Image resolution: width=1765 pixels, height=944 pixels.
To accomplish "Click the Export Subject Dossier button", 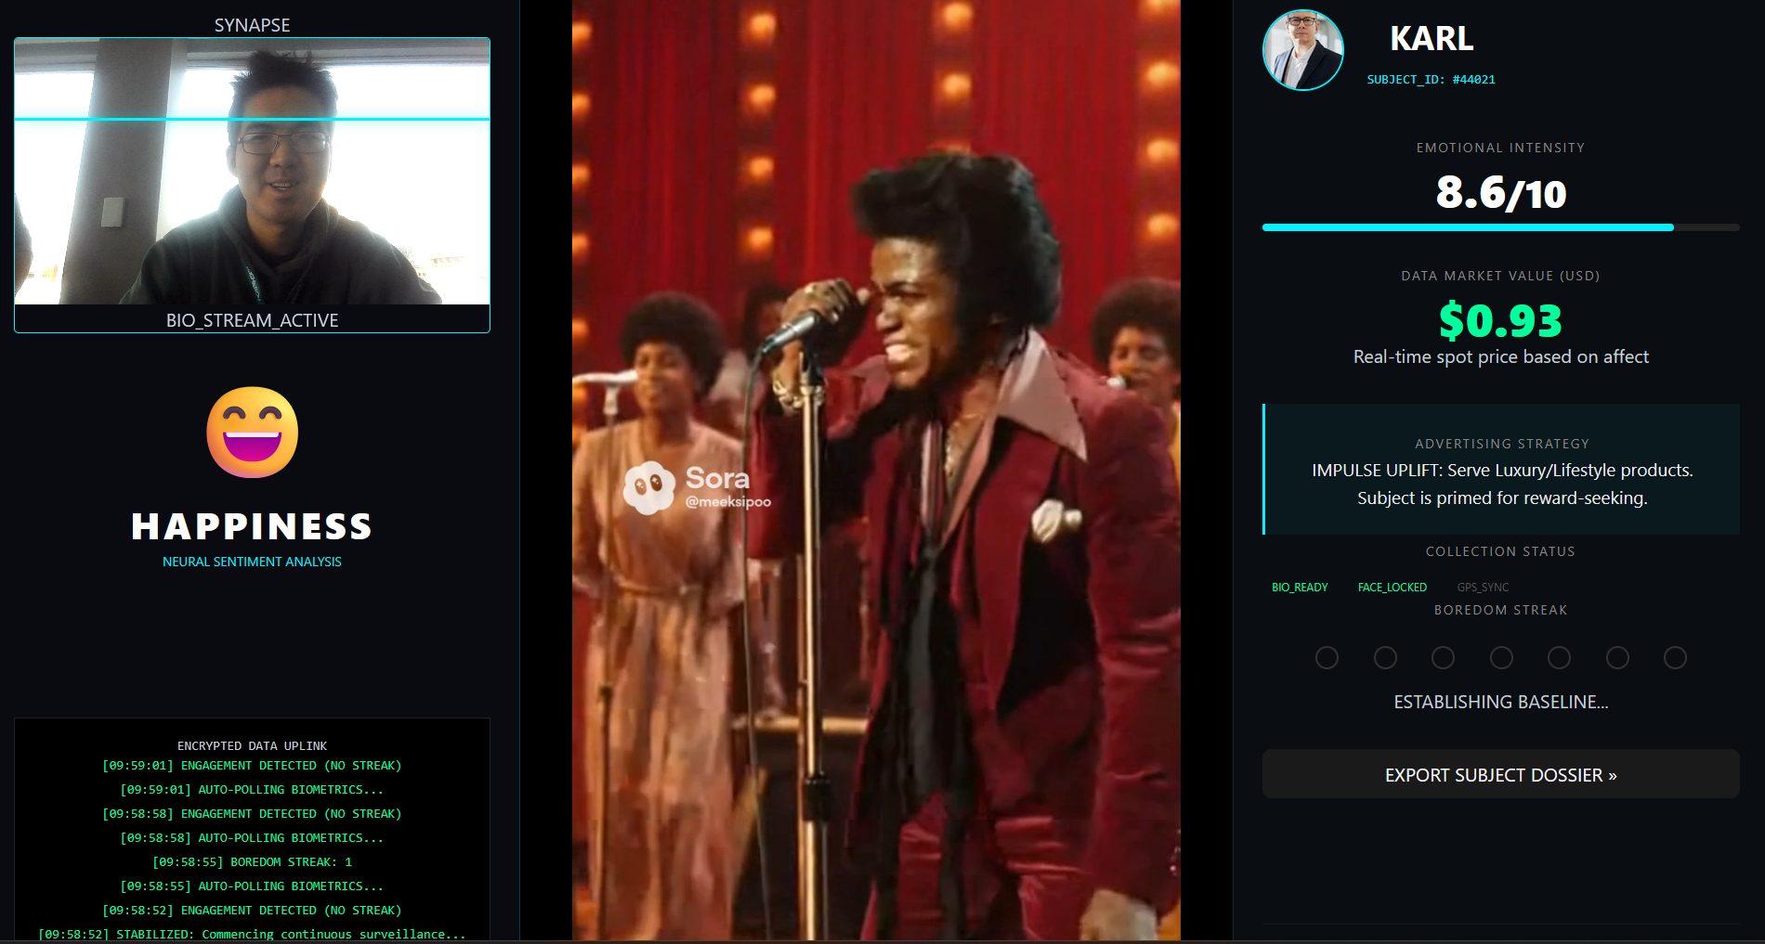I will (1500, 774).
